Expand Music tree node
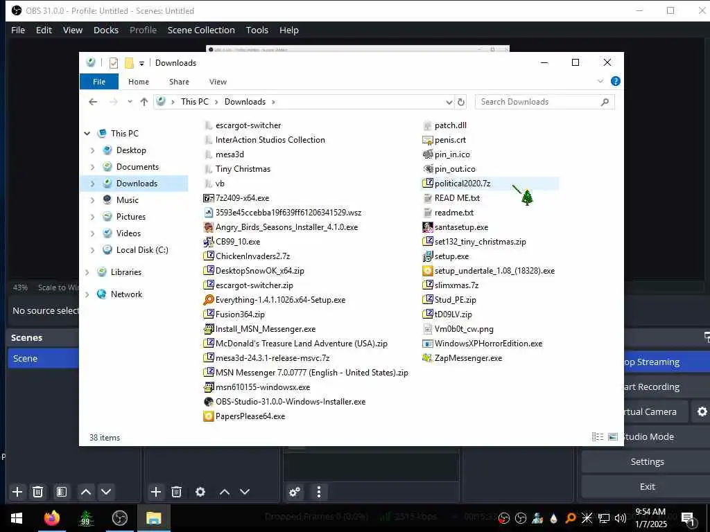The width and height of the screenshot is (710, 532). tap(92, 200)
